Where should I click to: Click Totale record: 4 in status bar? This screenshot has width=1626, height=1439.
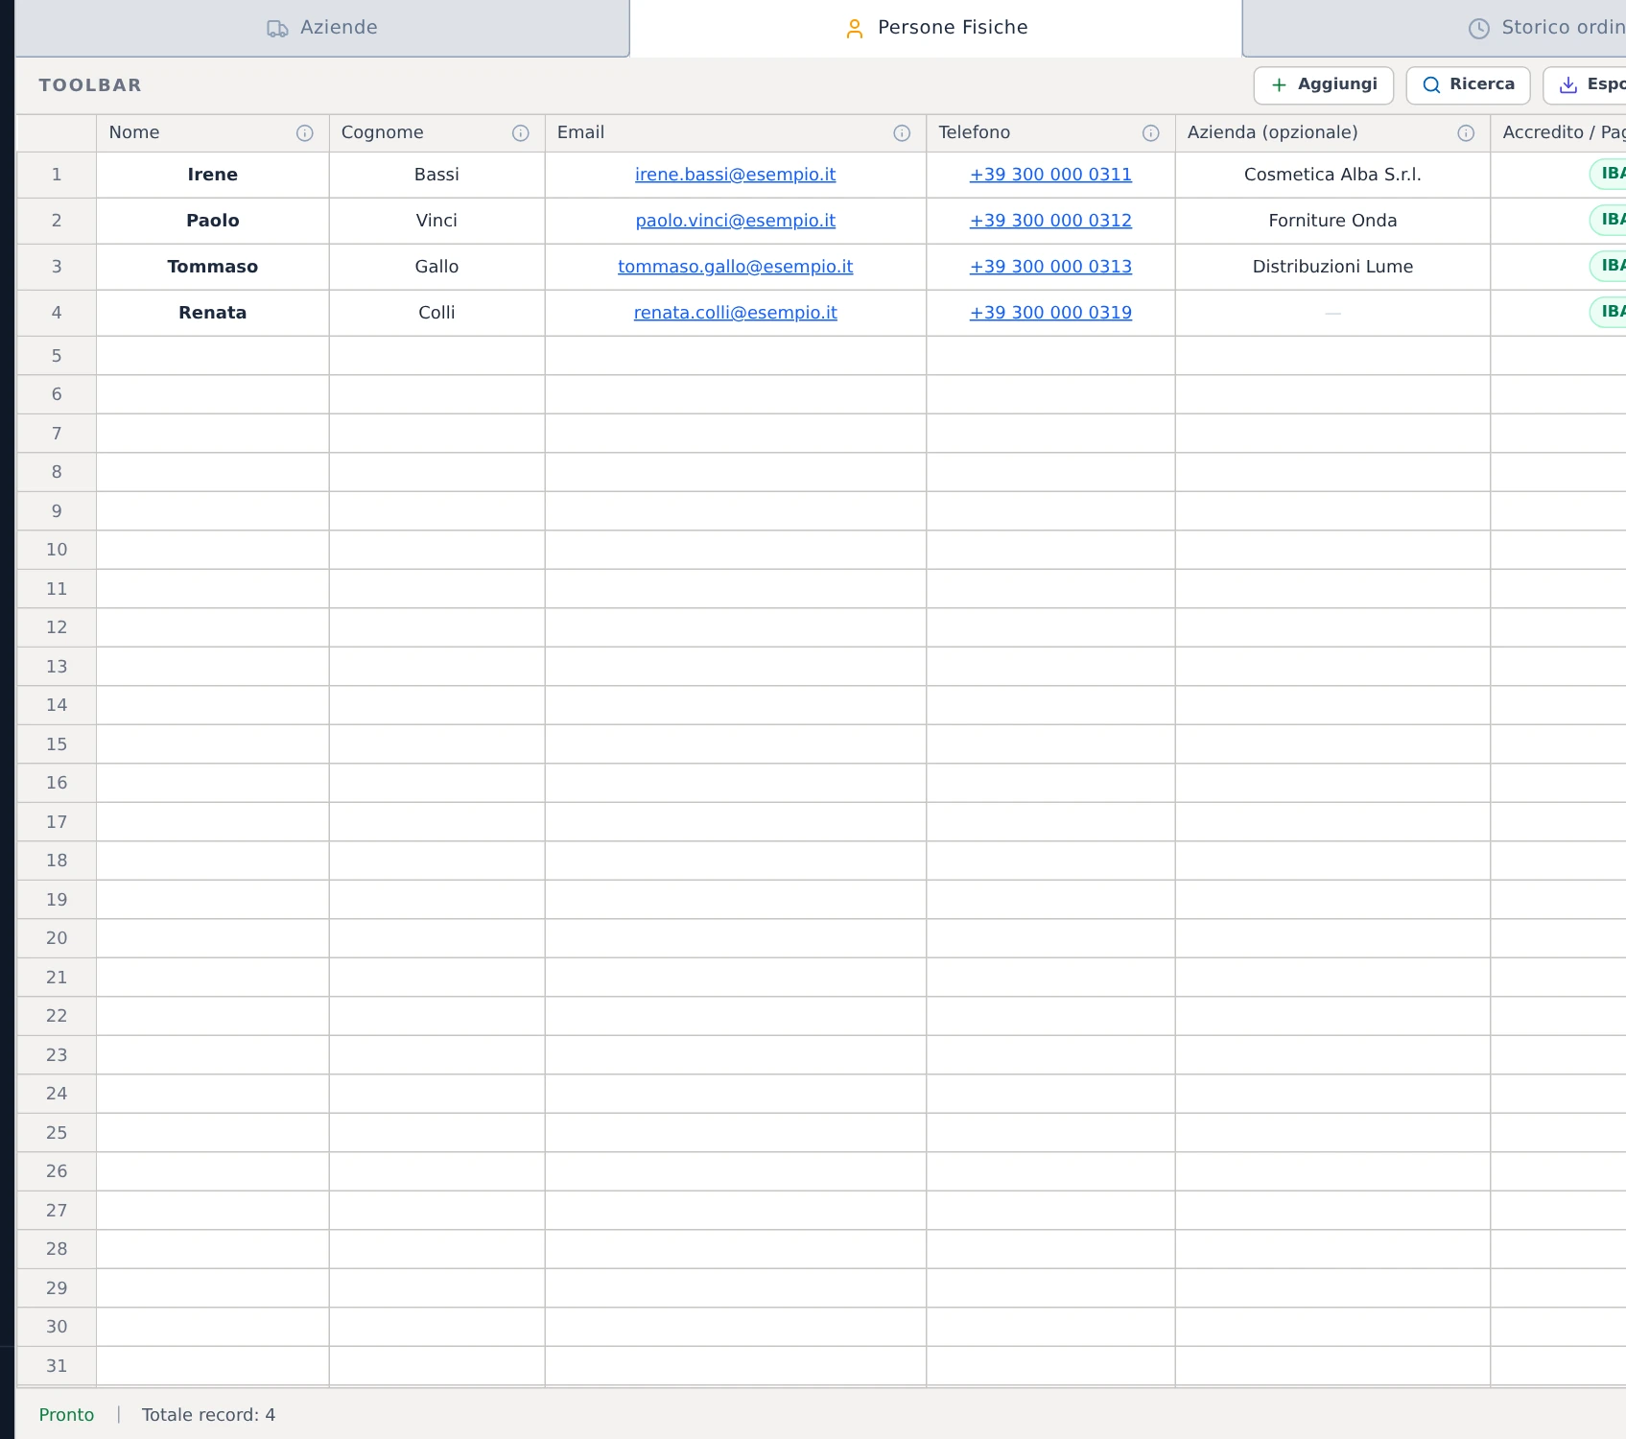pos(208,1415)
